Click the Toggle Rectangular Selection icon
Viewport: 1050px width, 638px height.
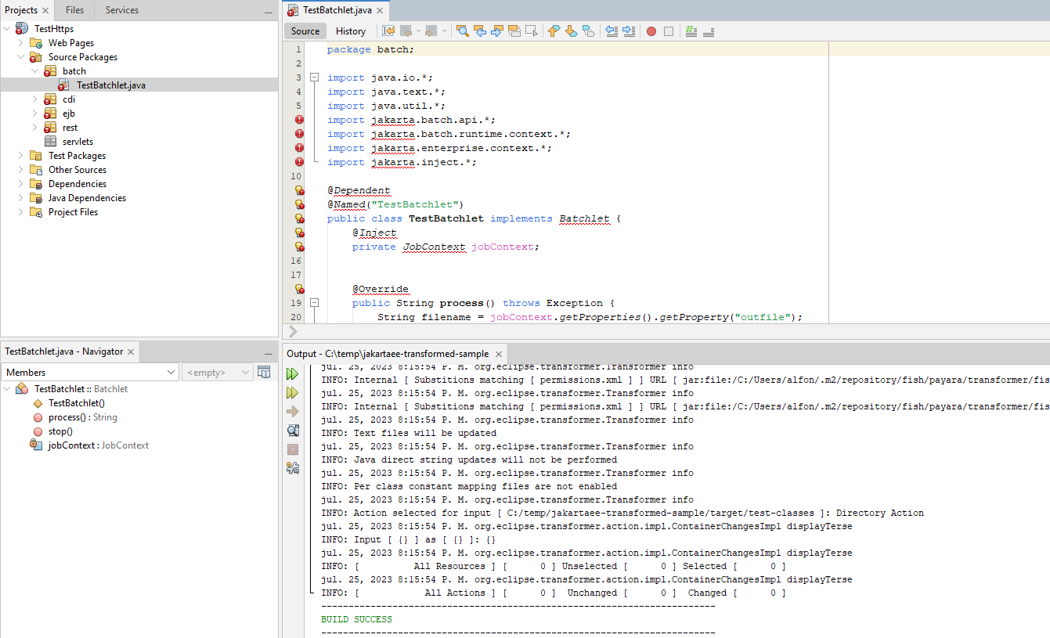530,31
